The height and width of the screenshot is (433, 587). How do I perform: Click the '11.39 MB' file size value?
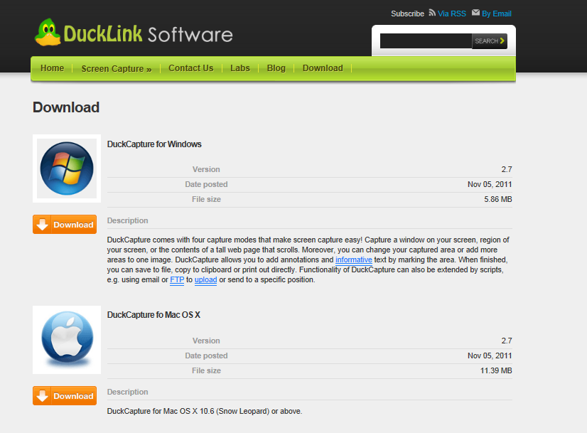tap(496, 371)
